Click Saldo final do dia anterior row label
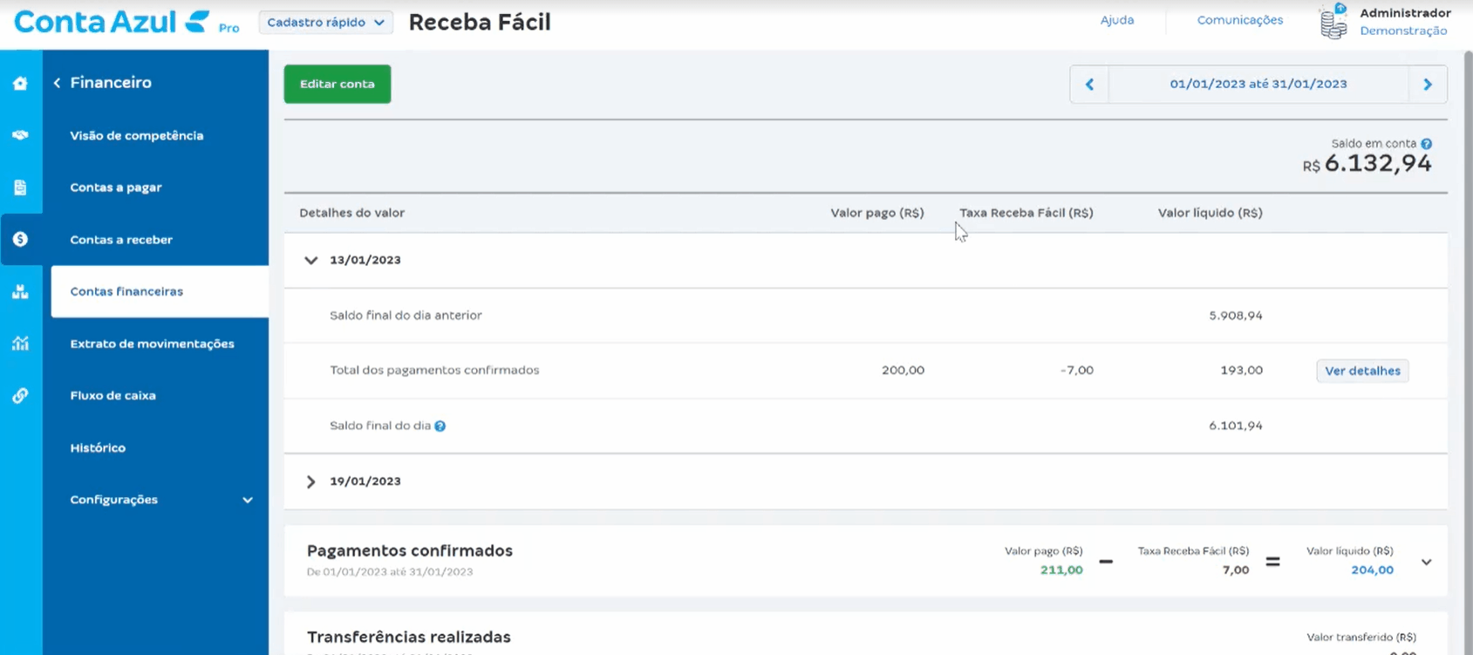The width and height of the screenshot is (1473, 655). pos(406,316)
